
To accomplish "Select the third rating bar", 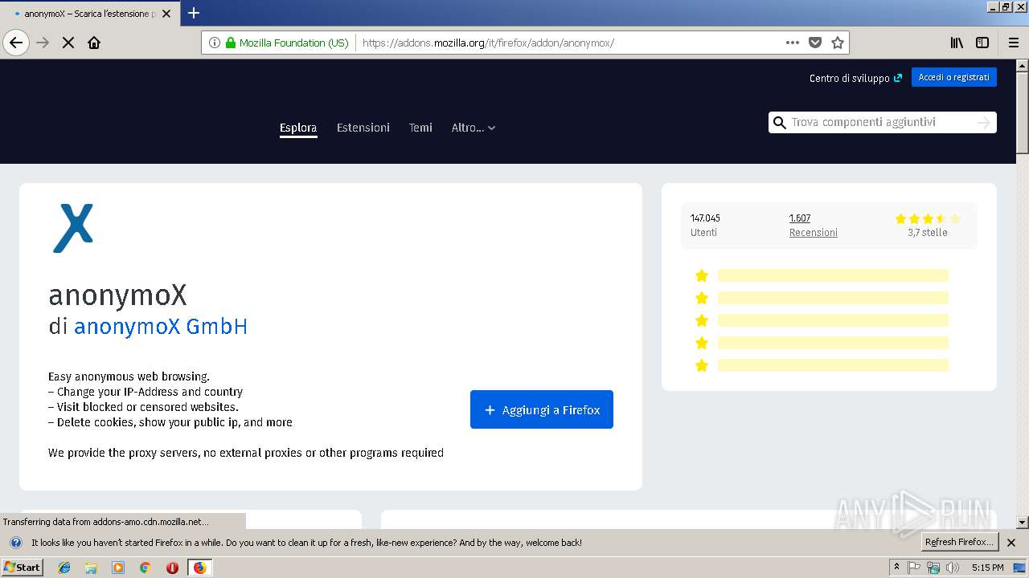I will tap(833, 320).
